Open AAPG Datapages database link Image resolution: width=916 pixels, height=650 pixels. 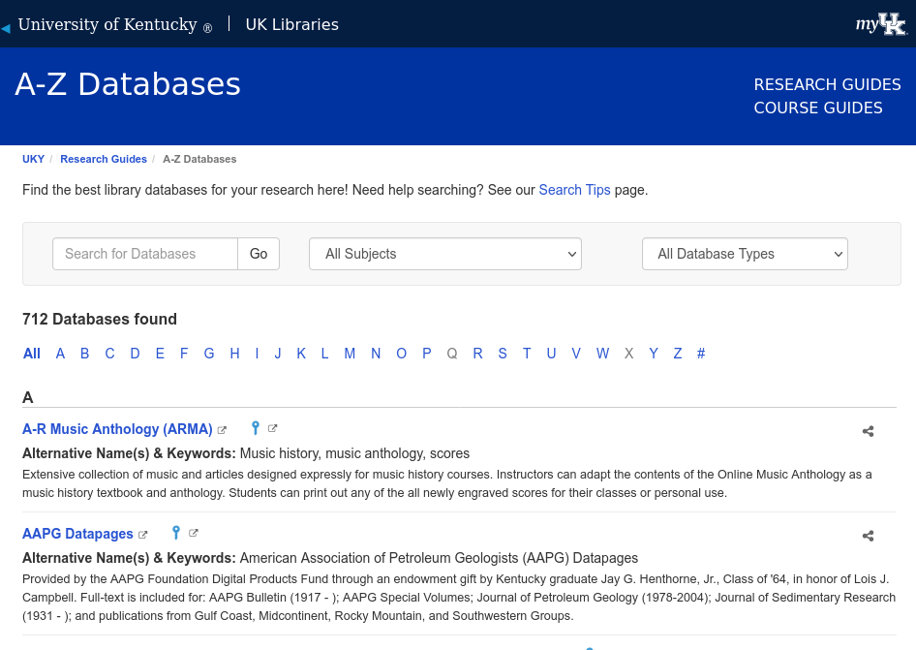pyautogui.click(x=77, y=534)
